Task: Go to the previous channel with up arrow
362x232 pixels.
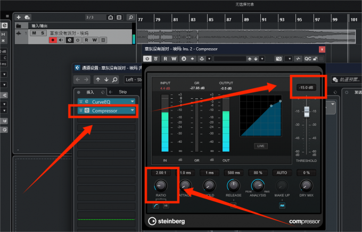Action: 98,80
